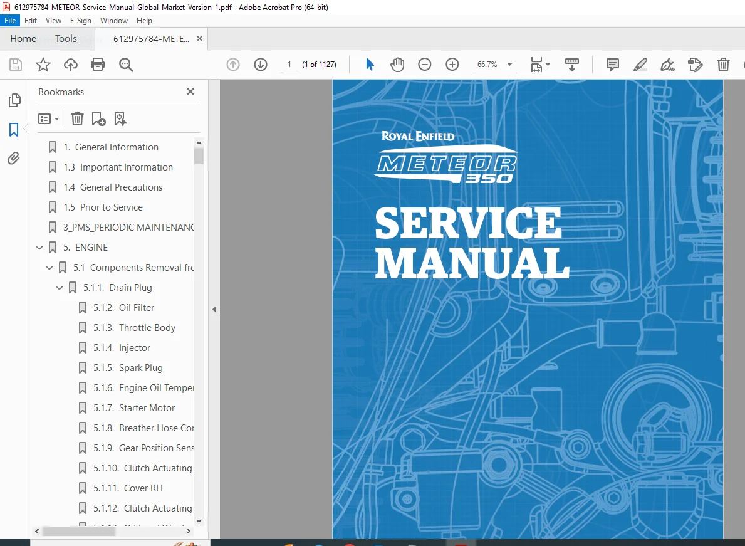Viewport: 745px width, 546px height.
Task: Zoom in with plus button
Action: pos(452,64)
